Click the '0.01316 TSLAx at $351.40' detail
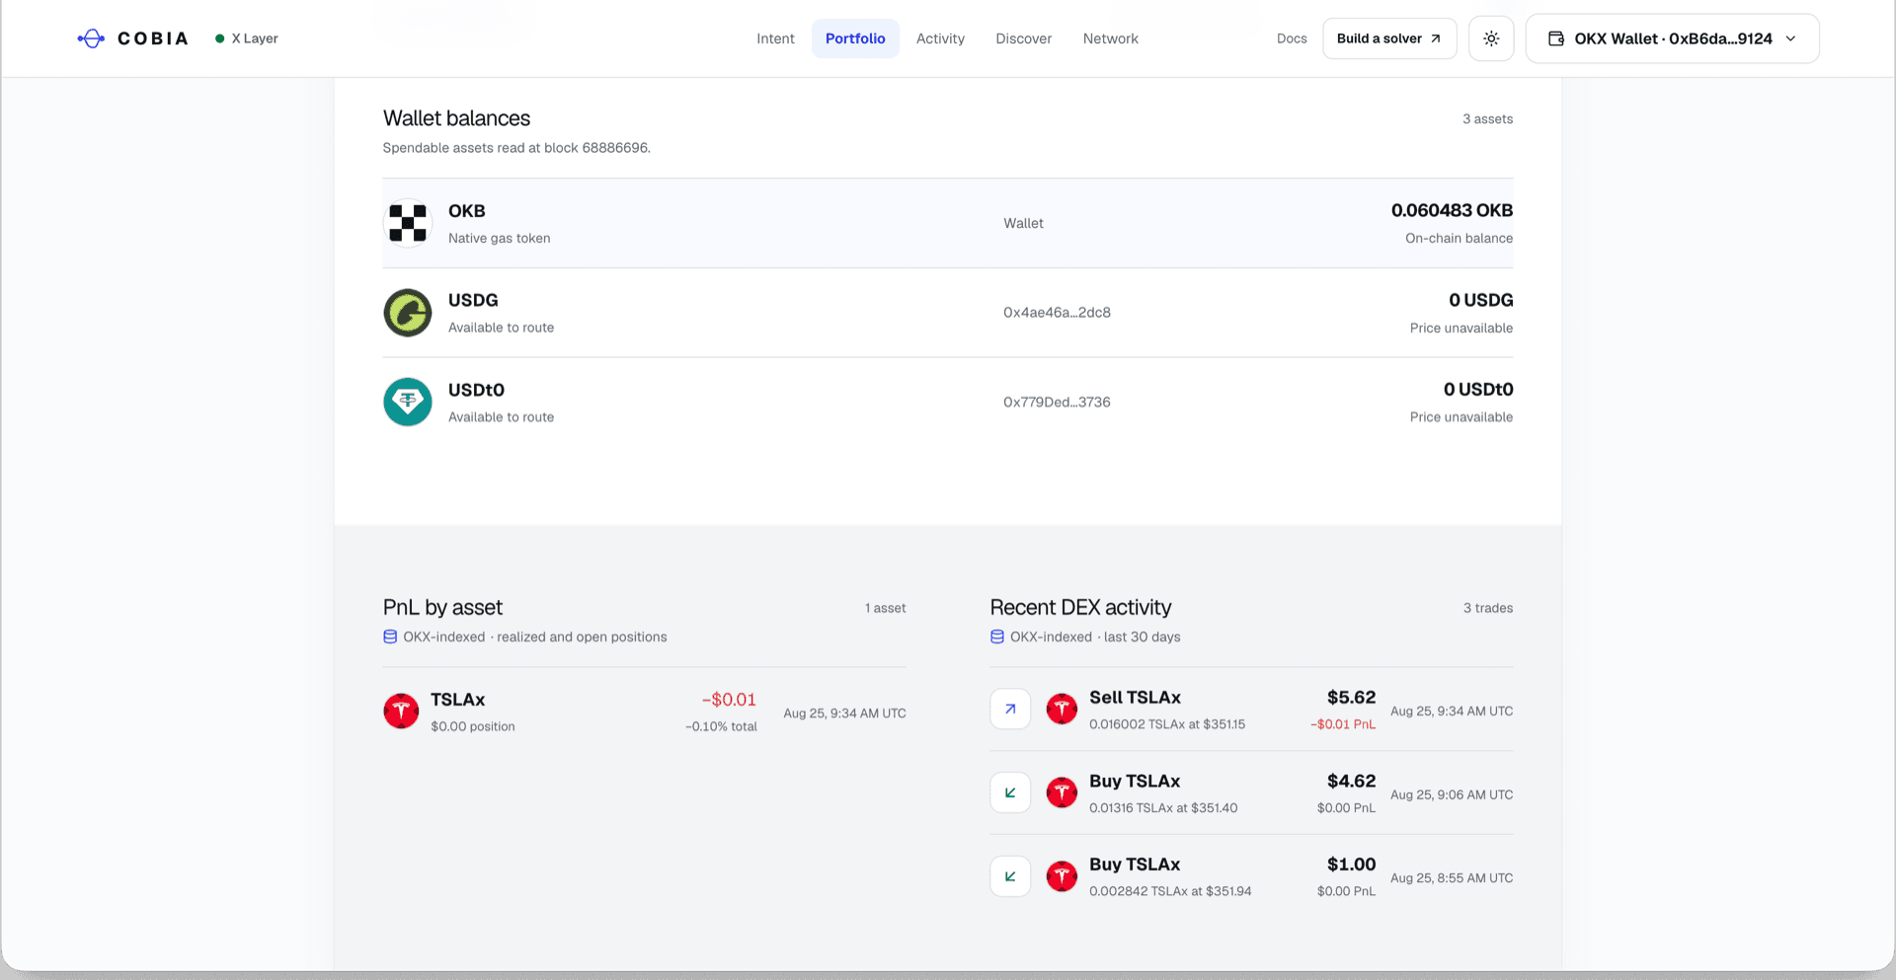The height and width of the screenshot is (980, 1896). pyautogui.click(x=1163, y=808)
